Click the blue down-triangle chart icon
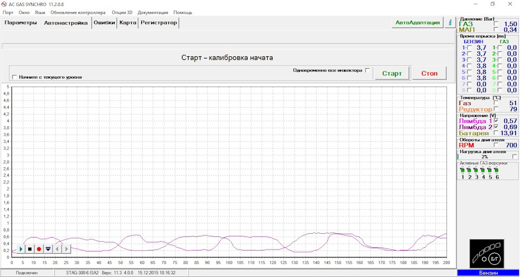 (x=48, y=248)
